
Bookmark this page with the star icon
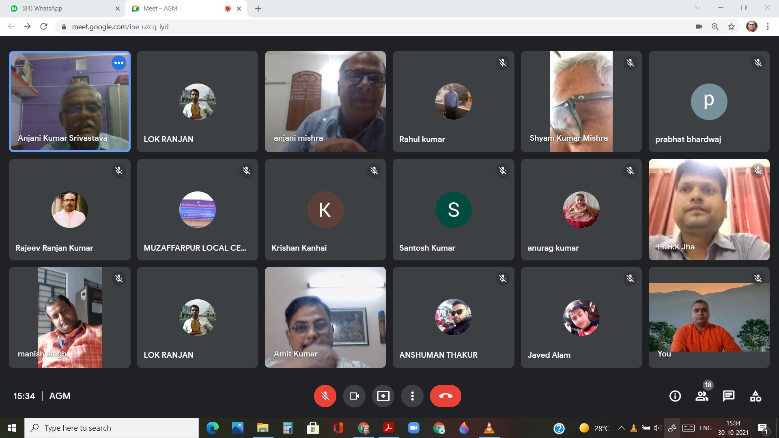(x=731, y=27)
